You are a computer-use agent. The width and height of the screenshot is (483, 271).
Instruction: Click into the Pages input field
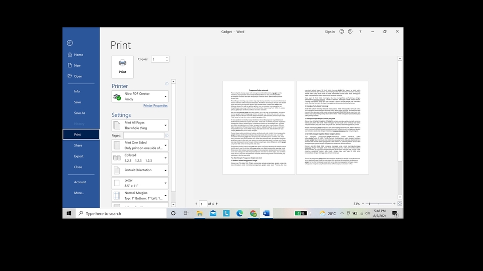143,135
